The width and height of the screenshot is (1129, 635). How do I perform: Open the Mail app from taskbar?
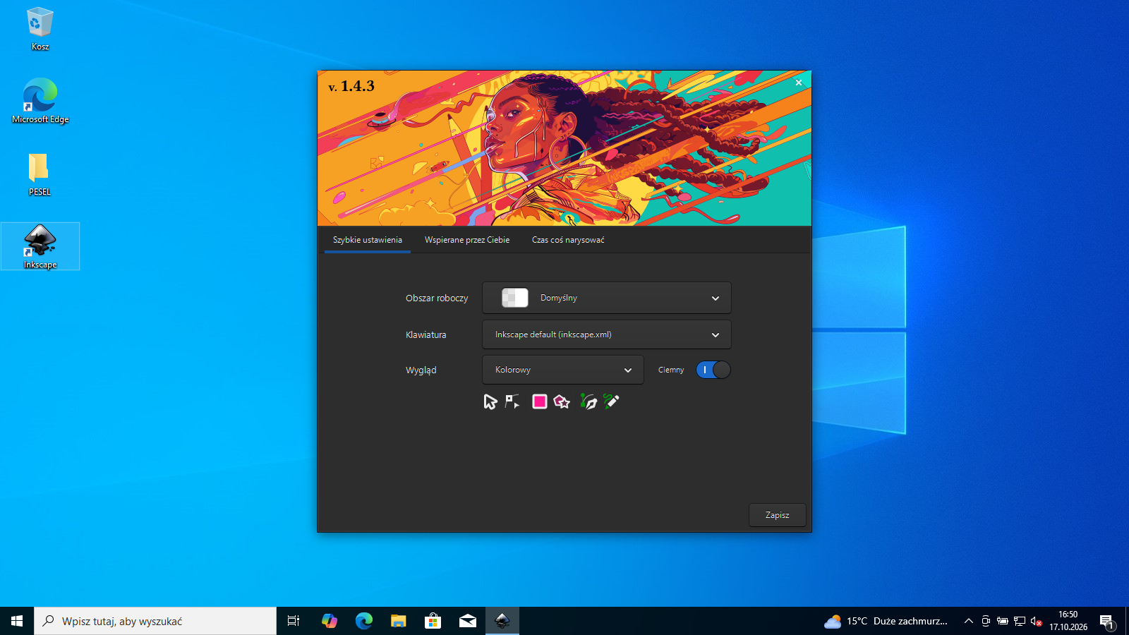coord(468,621)
